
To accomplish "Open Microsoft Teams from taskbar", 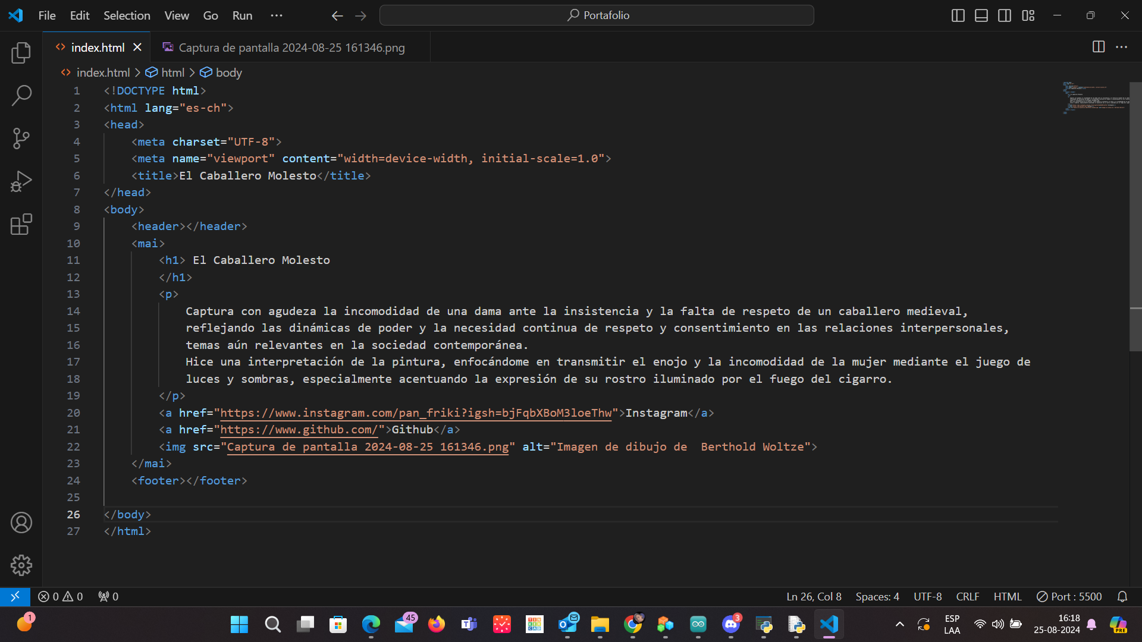I will 469,624.
